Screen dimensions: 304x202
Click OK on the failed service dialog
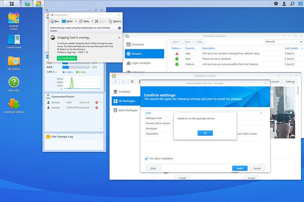(205, 133)
